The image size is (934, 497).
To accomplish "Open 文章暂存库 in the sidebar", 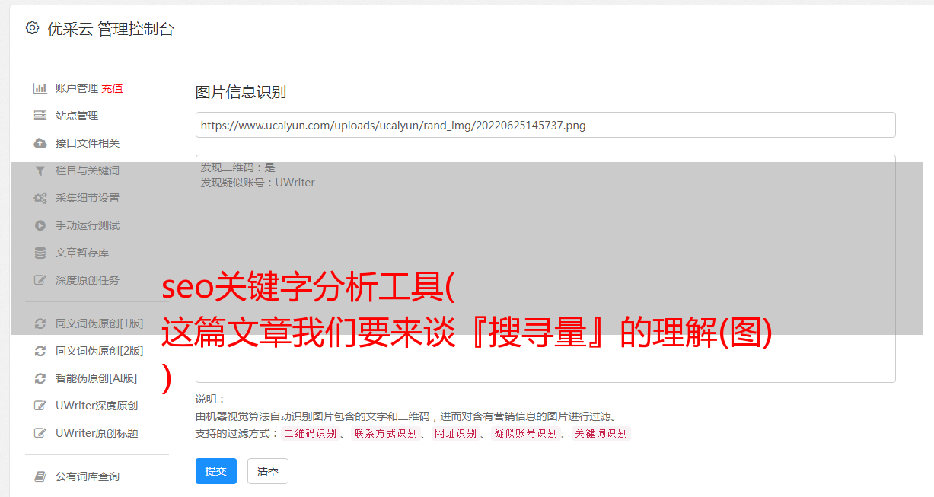I will coord(81,253).
